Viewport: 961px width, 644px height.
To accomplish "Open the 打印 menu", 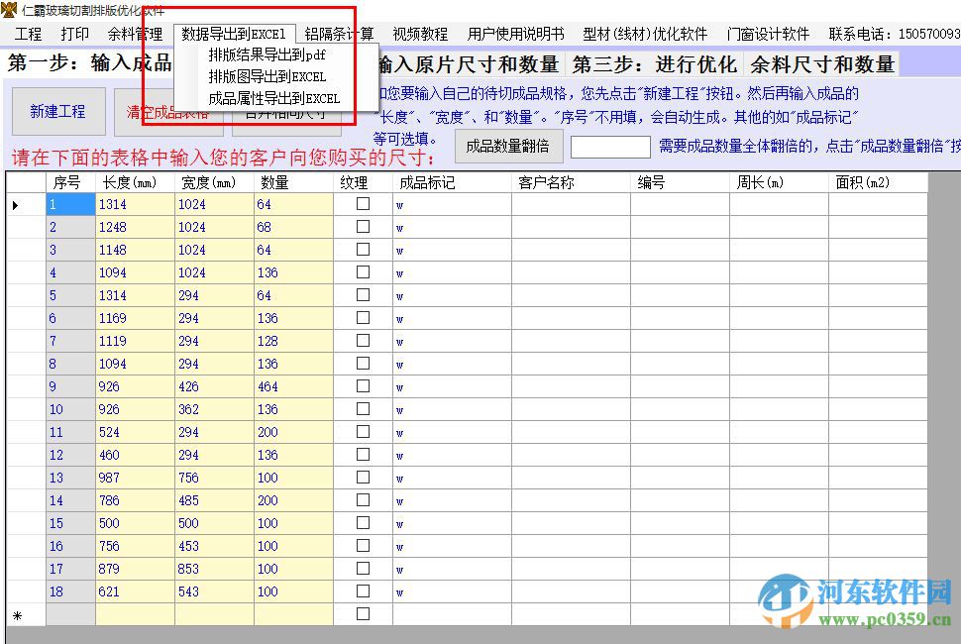I will point(74,33).
